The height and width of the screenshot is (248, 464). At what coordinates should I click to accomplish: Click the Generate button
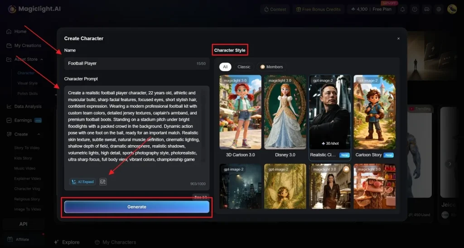[137, 207]
